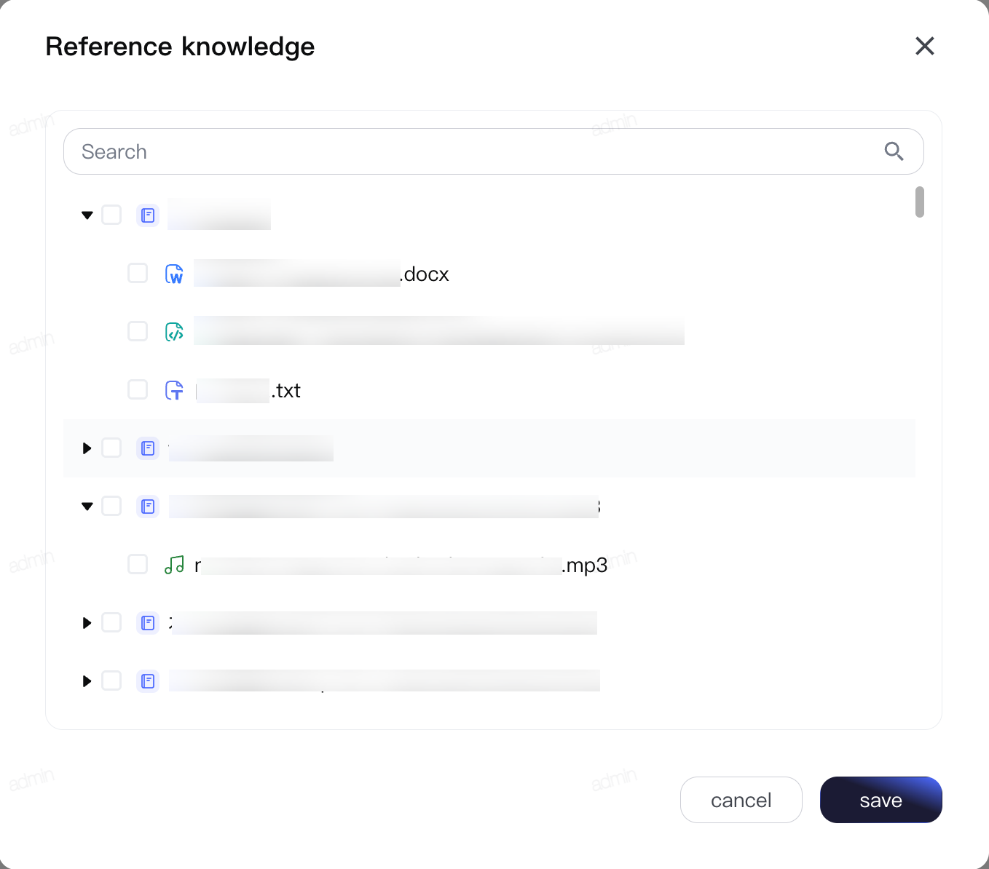Close the Reference knowledge dialog
This screenshot has width=989, height=869.
(925, 46)
